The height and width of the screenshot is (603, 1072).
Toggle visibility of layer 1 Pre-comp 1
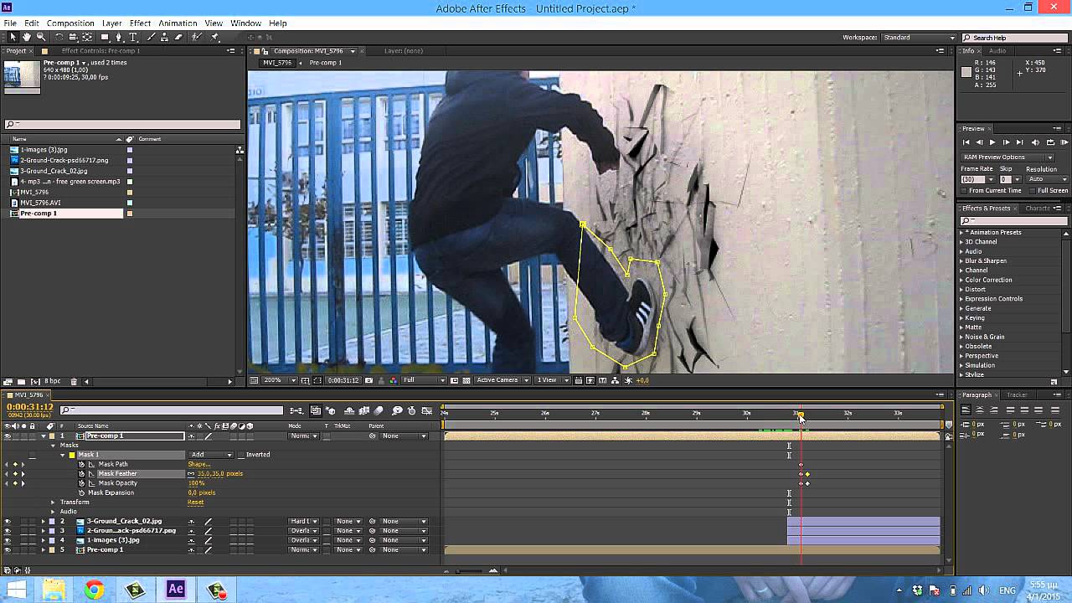pos(8,436)
